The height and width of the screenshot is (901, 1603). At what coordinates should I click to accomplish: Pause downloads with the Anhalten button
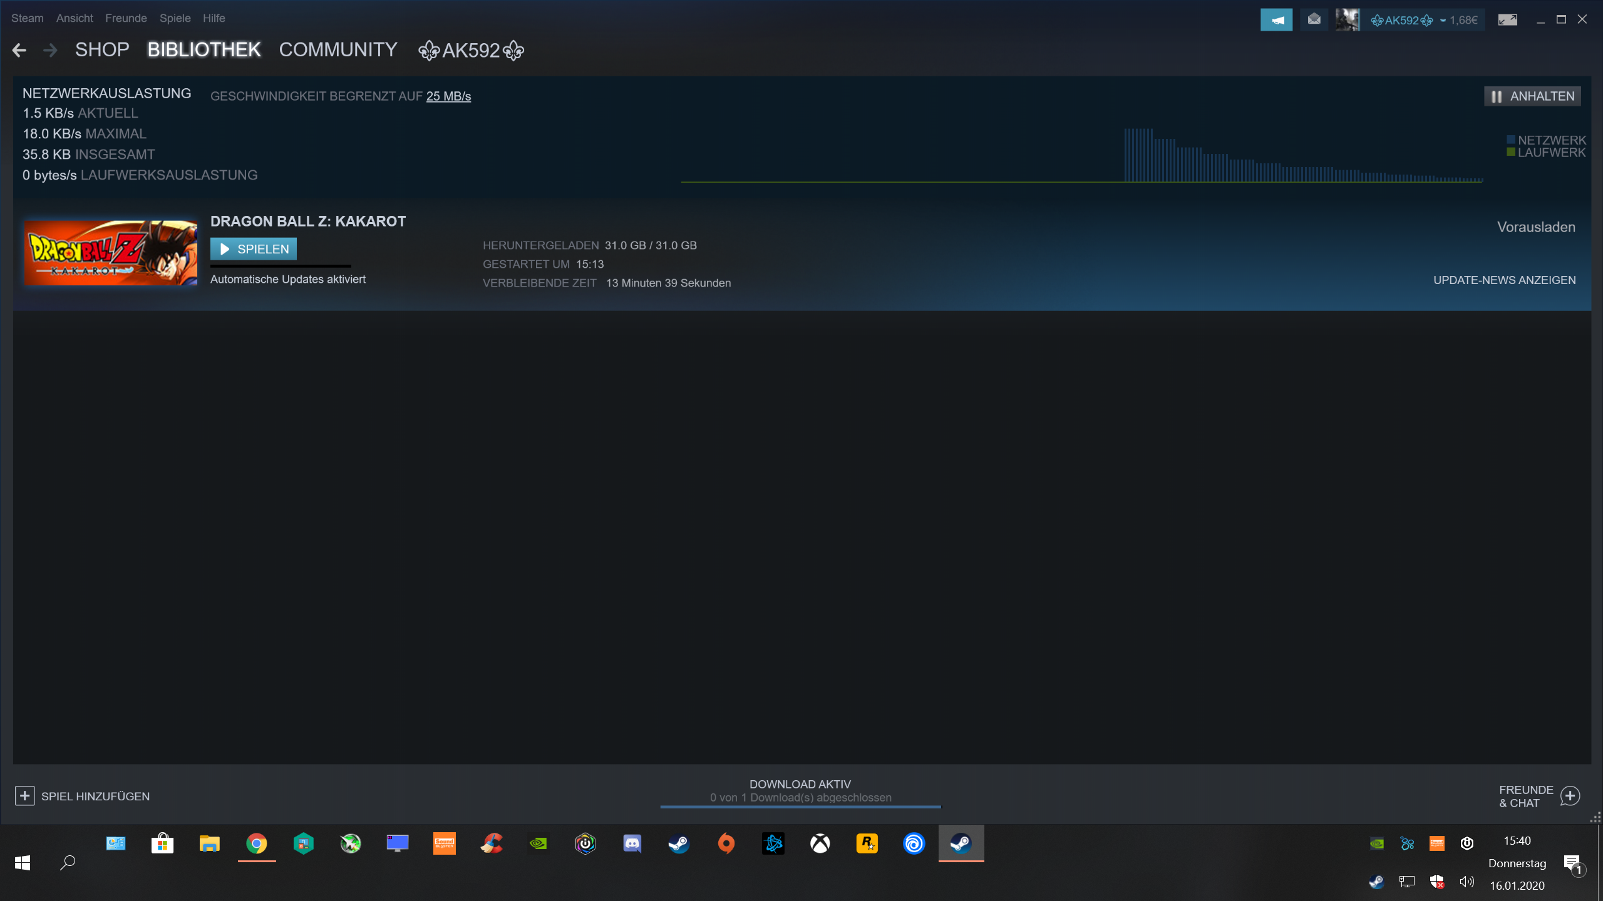click(1532, 96)
